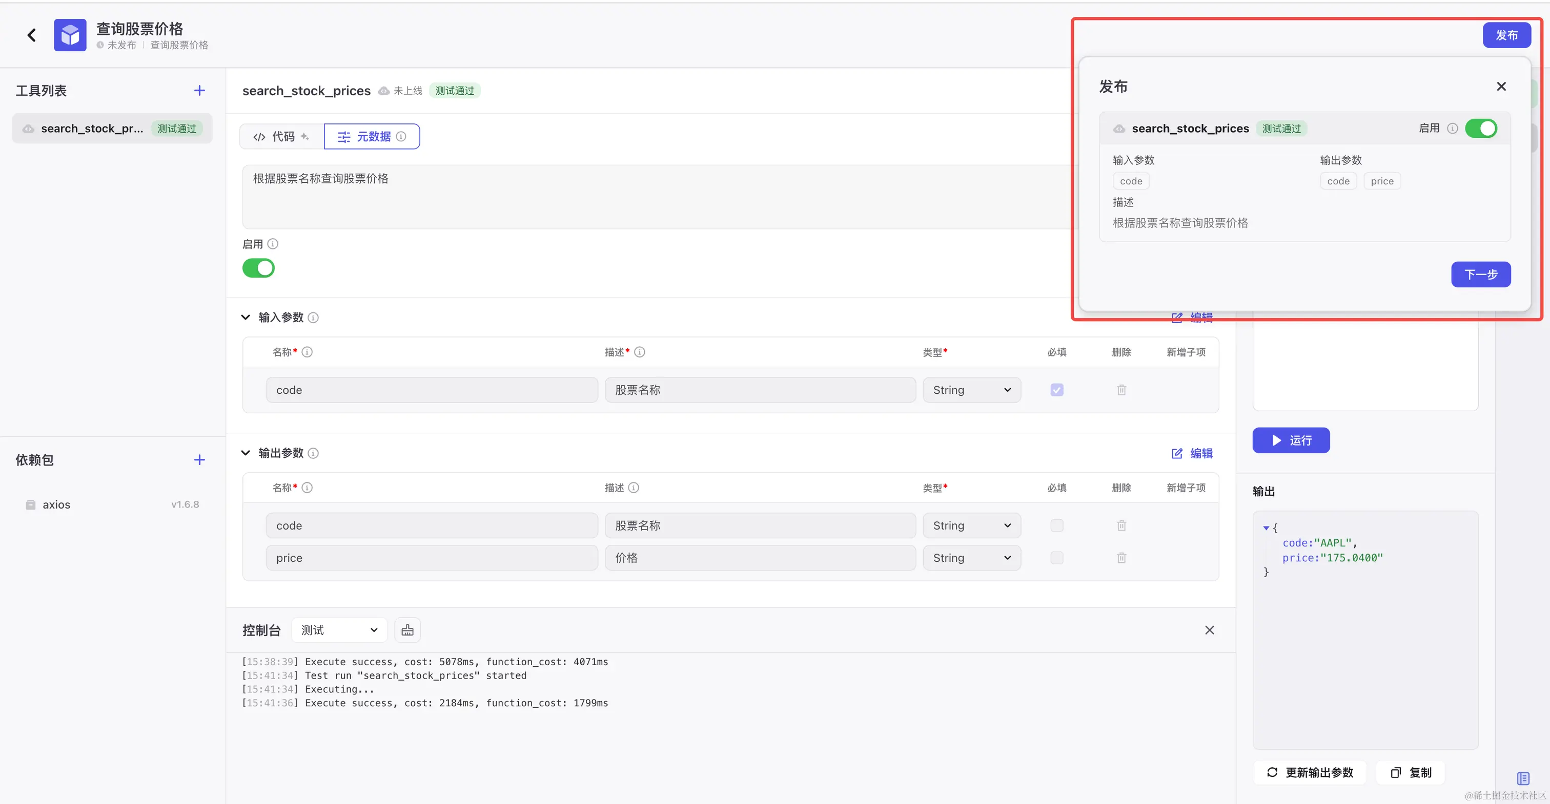Screen dimensions: 1550x804
Task: Toggle 启用 switch in publish dialog
Action: coord(1481,128)
